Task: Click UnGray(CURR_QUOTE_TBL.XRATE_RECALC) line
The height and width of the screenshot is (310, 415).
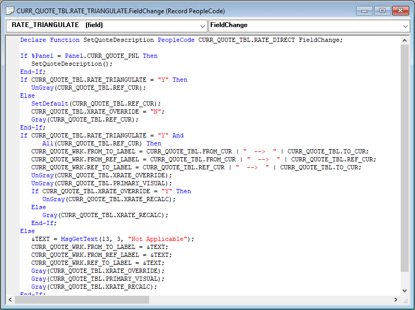Action: click(x=109, y=199)
